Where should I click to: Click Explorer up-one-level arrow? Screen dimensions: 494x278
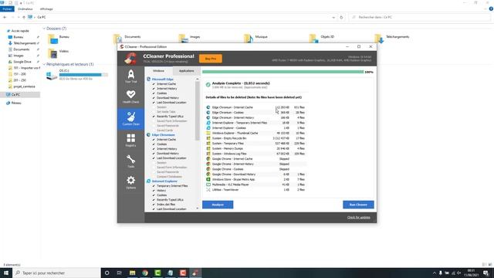[x=24, y=17]
